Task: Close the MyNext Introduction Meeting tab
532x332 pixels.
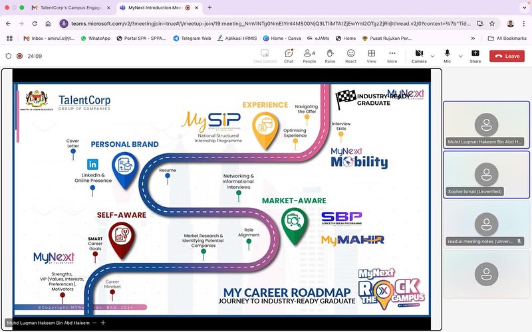Action: pyautogui.click(x=196, y=7)
